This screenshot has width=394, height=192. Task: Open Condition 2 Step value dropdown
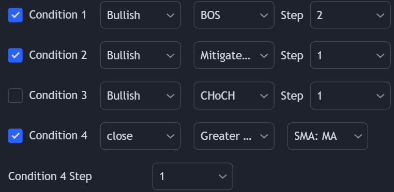350,55
